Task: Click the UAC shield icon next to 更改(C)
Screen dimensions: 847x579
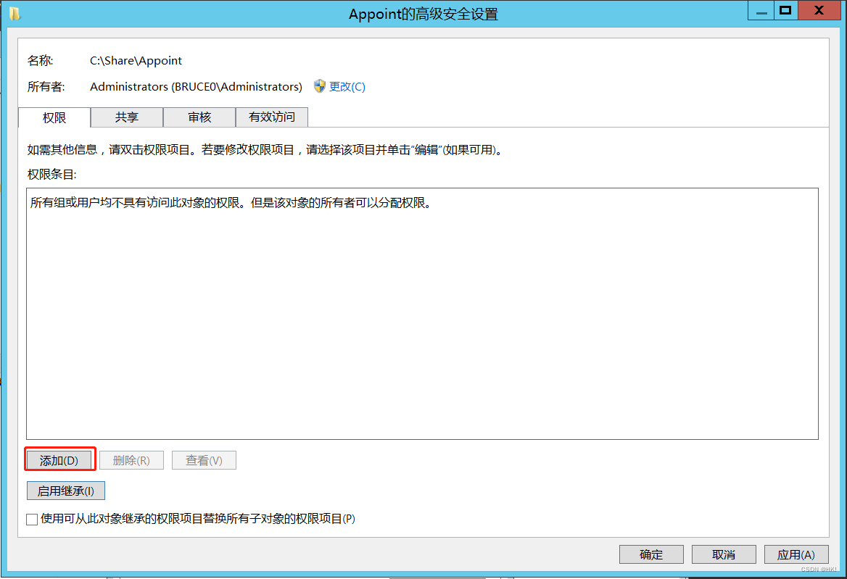Action: 319,86
